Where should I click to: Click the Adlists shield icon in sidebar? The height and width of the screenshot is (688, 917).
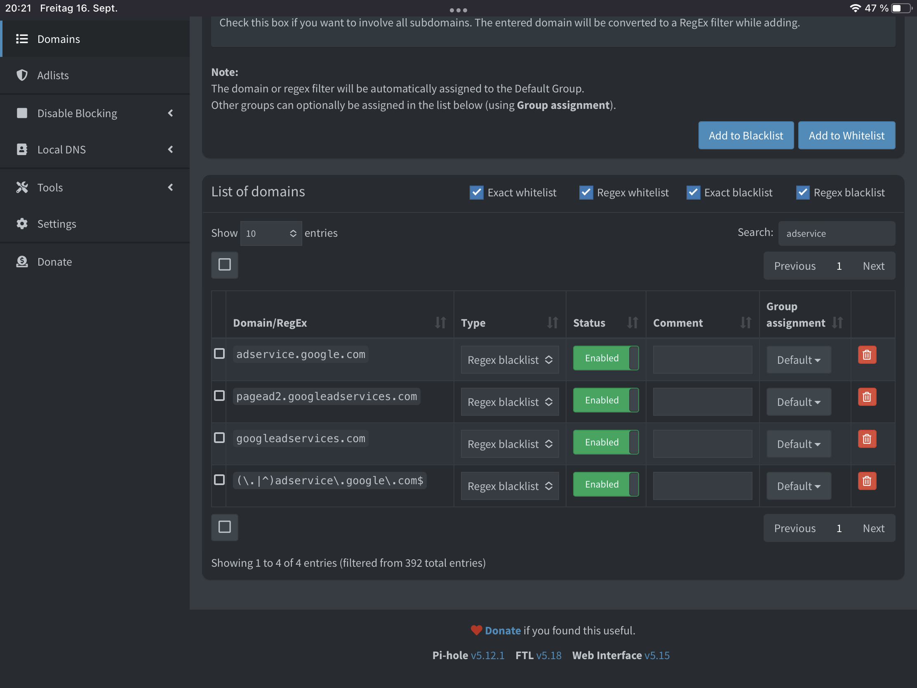pos(22,75)
